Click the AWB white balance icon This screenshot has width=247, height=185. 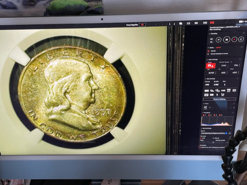click(223, 91)
